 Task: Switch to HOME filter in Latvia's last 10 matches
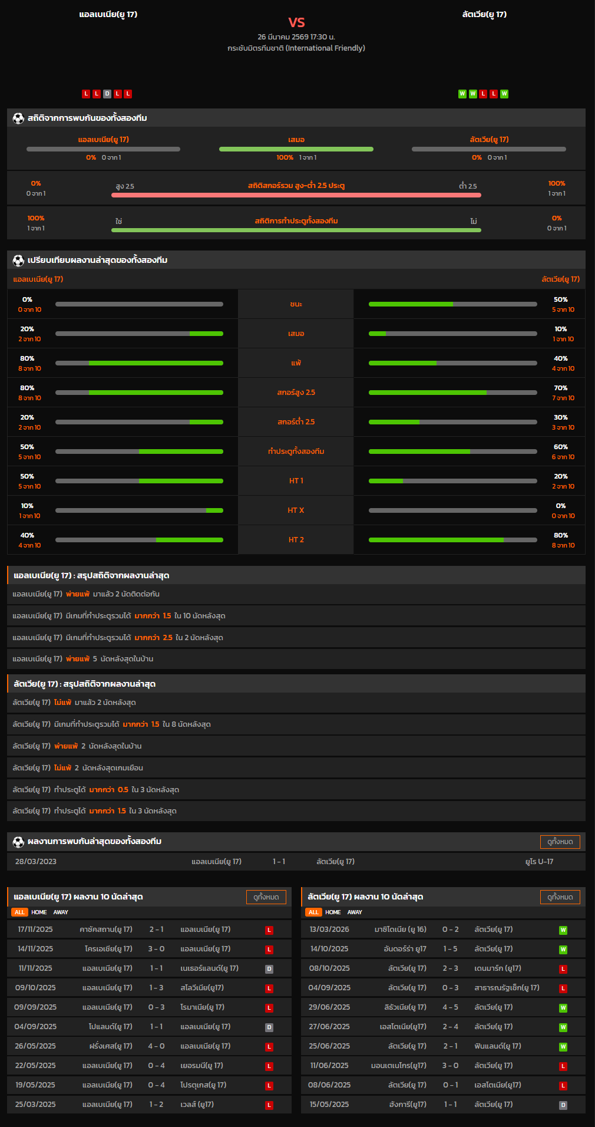(333, 912)
